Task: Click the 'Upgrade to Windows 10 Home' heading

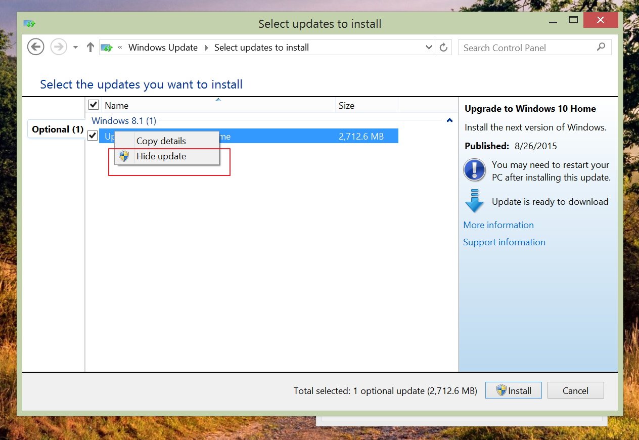Action: [530, 109]
